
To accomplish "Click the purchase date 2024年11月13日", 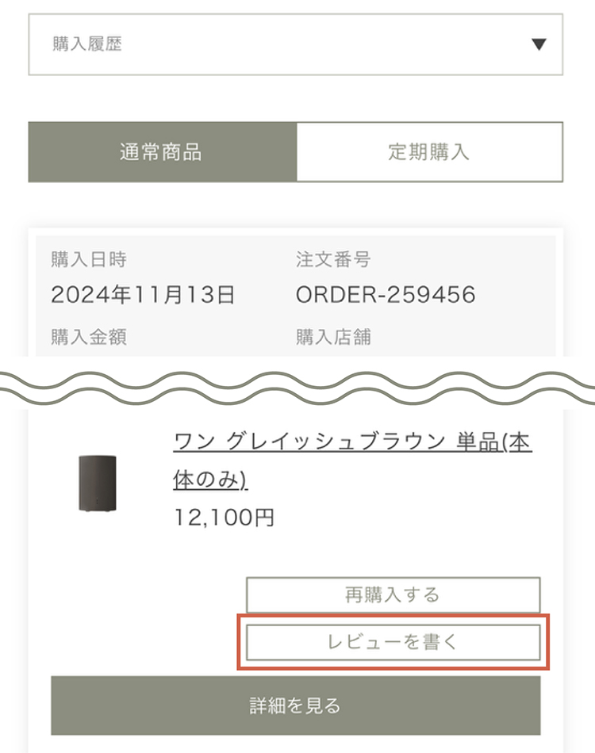I will (x=143, y=296).
